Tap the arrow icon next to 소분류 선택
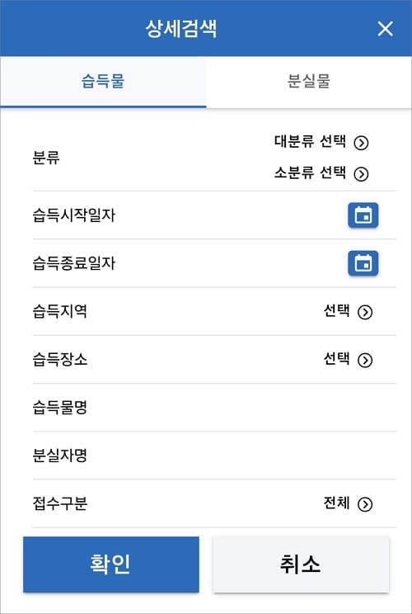The height and width of the screenshot is (614, 412). (x=361, y=174)
